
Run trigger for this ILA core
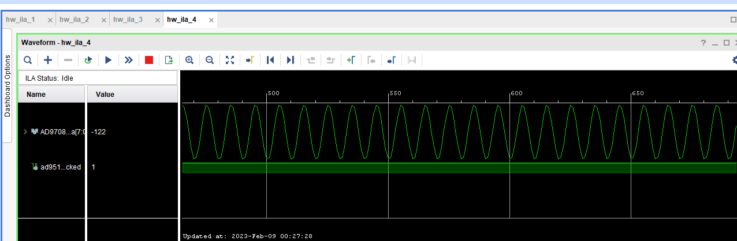click(x=108, y=60)
